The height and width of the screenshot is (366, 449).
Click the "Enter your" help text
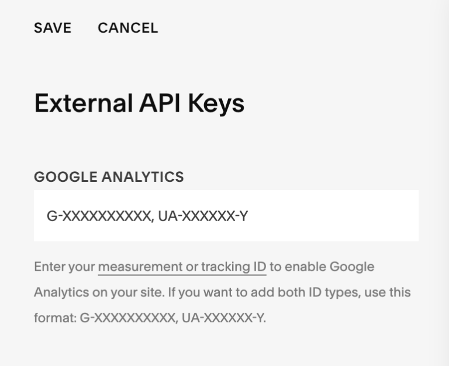tap(64, 267)
